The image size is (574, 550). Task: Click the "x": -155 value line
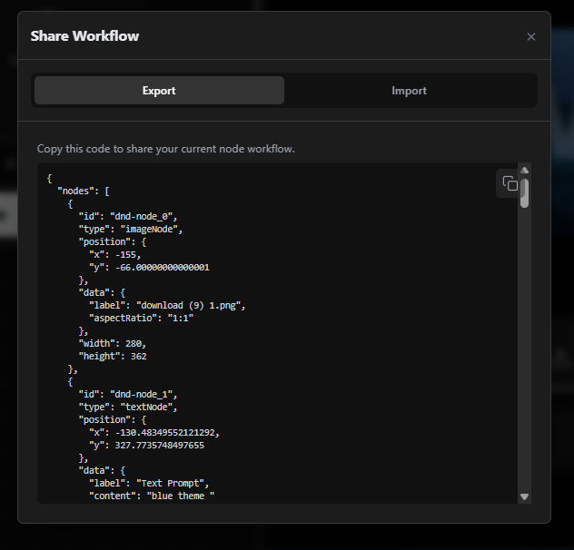(115, 255)
